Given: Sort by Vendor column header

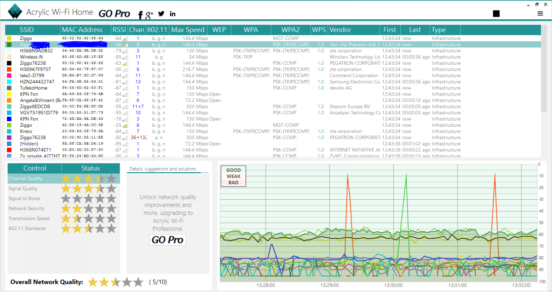Looking at the screenshot, I should pos(354,30).
